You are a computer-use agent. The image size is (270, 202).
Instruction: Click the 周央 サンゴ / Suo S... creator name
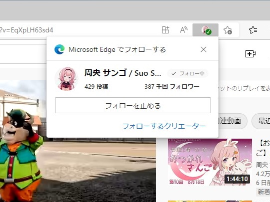pyautogui.click(x=123, y=73)
